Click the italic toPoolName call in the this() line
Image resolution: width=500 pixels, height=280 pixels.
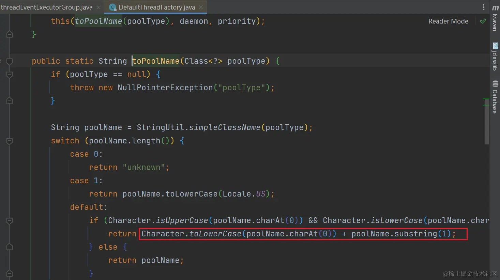[x=99, y=21]
